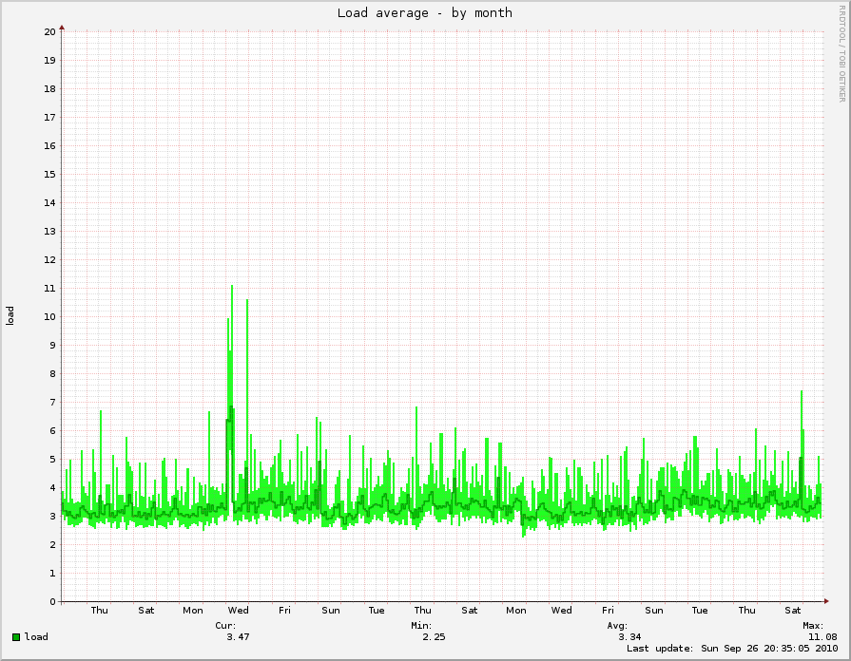Click the 'Min:' statistic label
Image resolution: width=851 pixels, height=661 pixels.
[422, 625]
